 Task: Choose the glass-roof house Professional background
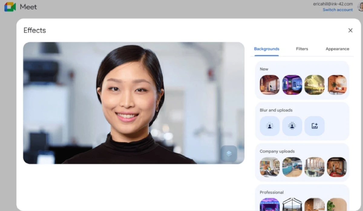292,205
